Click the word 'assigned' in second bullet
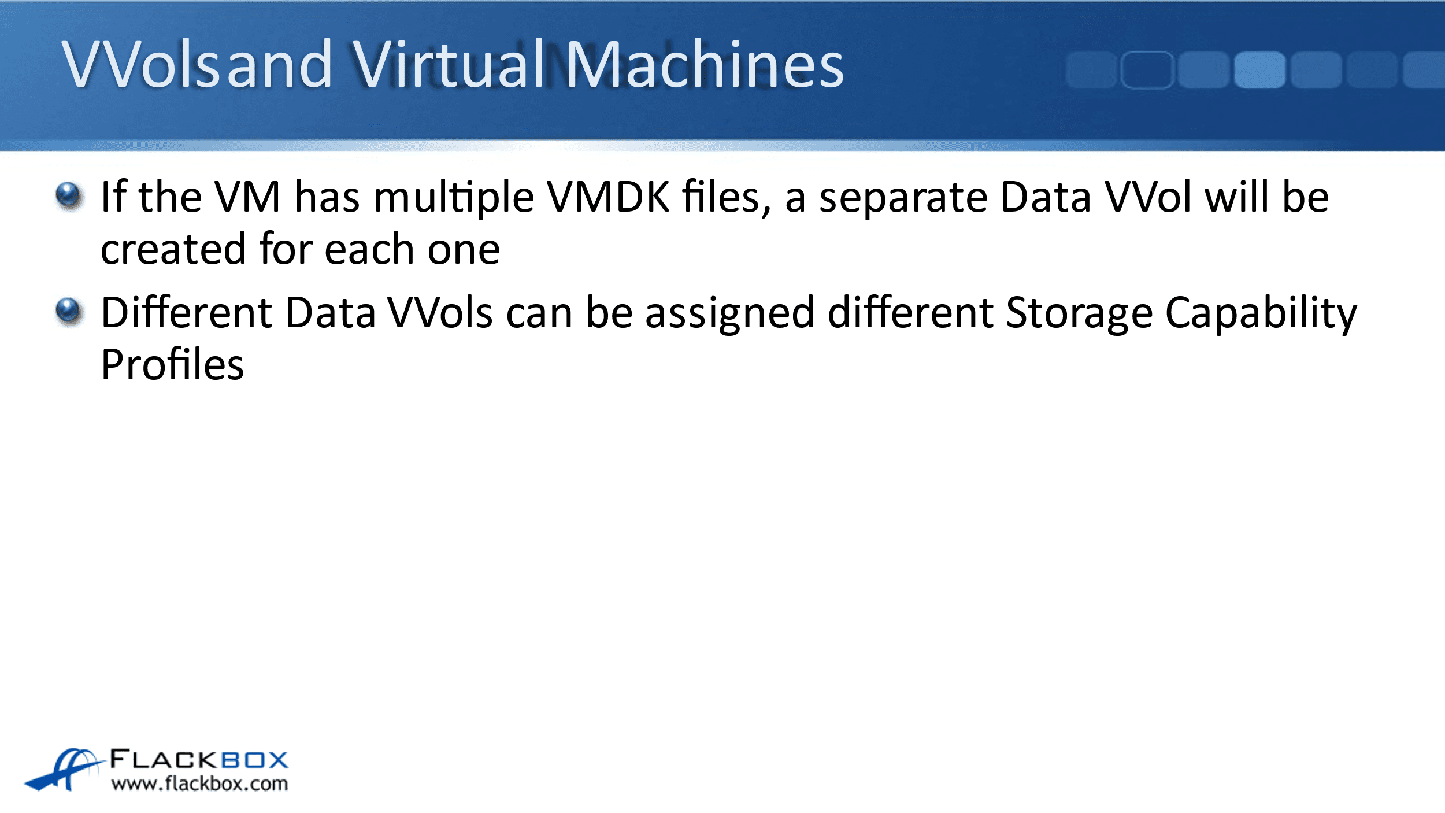1445x813 pixels. click(x=729, y=313)
